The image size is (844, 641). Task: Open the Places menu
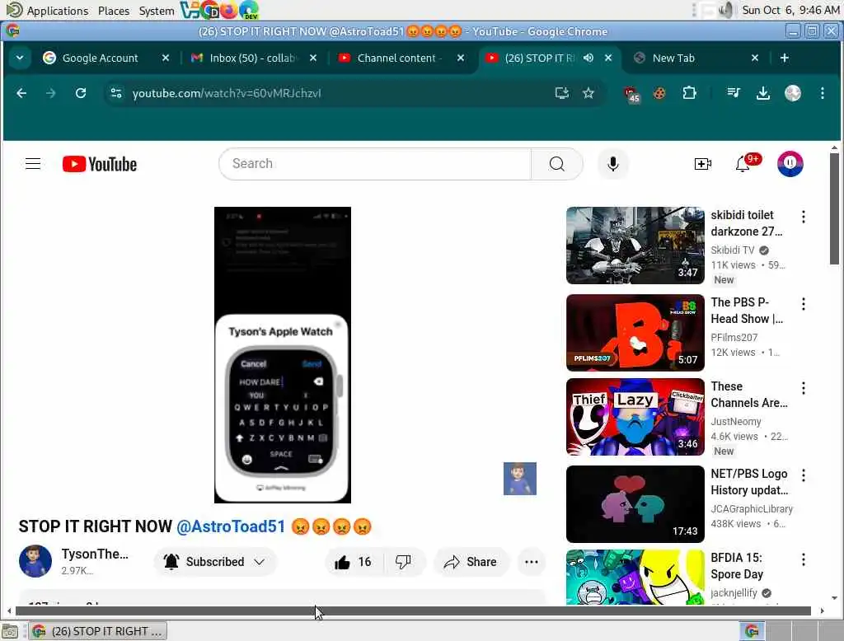(x=114, y=11)
